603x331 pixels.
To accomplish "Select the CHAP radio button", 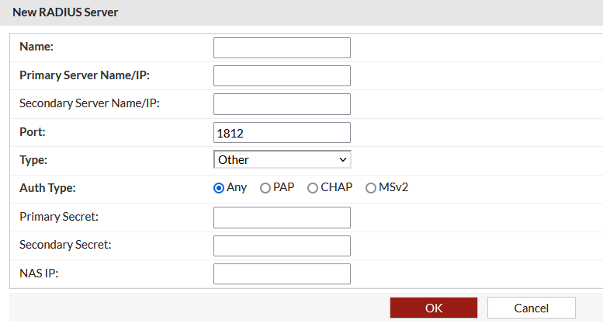I will point(313,188).
